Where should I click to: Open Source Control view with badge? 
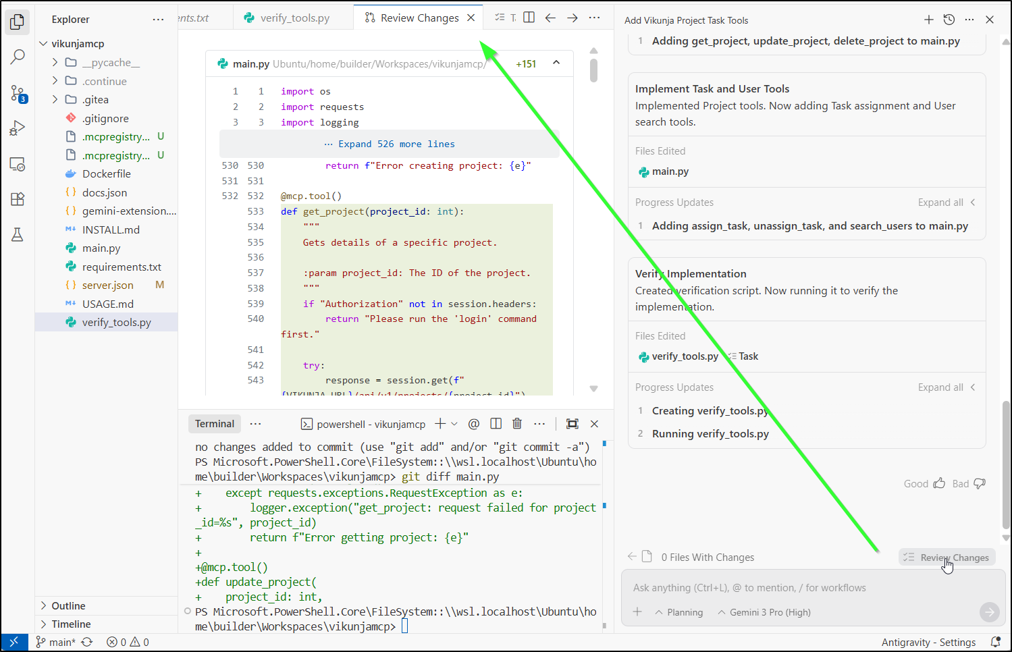(18, 93)
